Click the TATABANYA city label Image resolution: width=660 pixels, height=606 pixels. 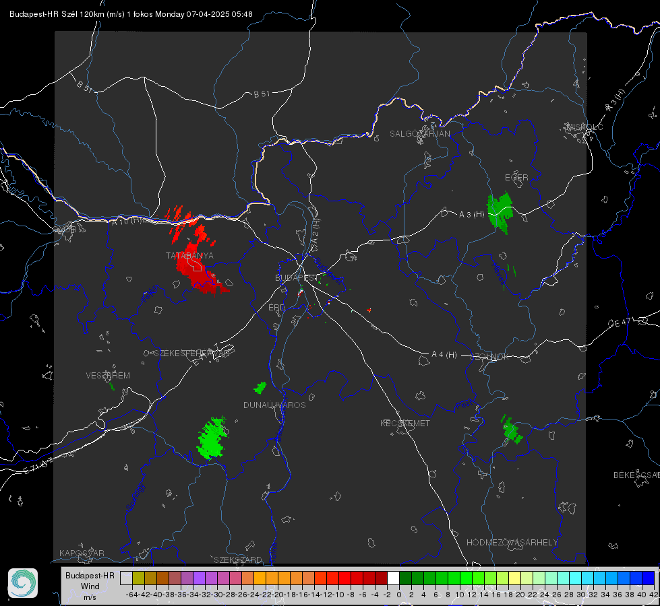point(189,255)
